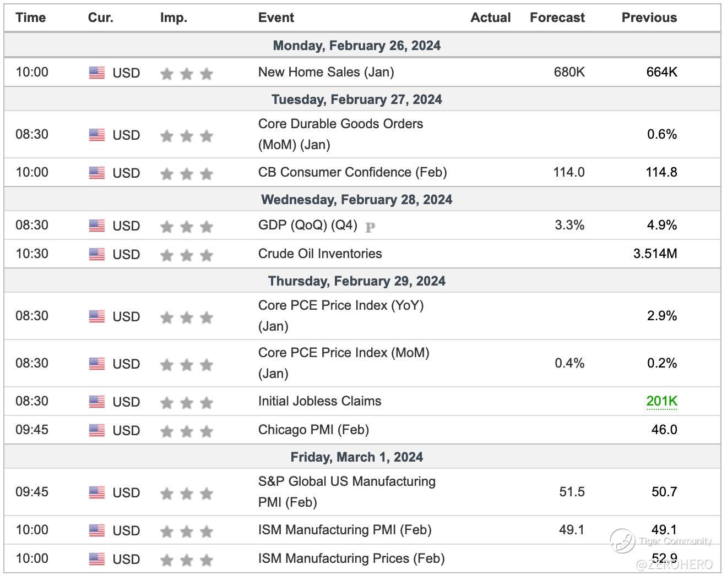The height and width of the screenshot is (581, 727).
Task: Click the US flag in Chicago PMI row
Action: coord(97,430)
